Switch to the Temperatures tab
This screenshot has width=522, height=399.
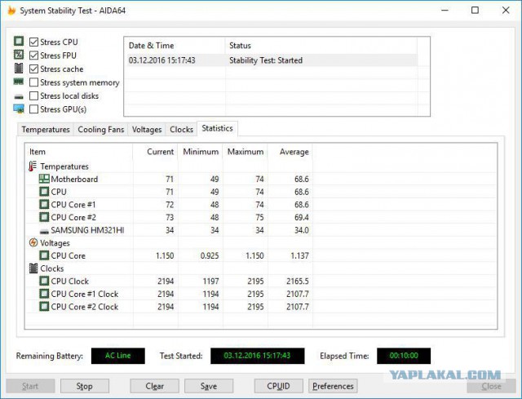(x=46, y=130)
